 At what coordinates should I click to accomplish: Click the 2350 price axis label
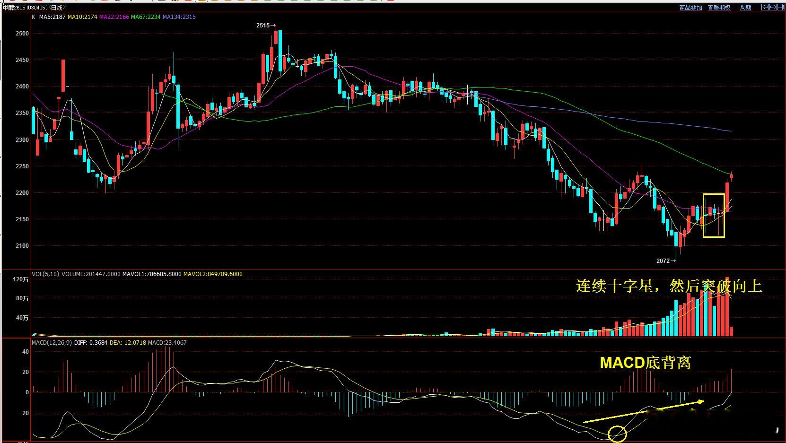22,113
